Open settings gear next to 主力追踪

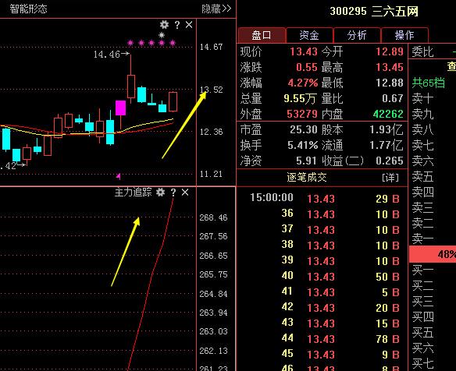[161, 192]
